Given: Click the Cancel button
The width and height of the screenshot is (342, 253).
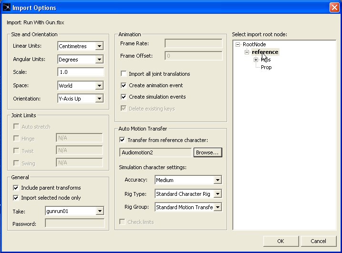Looking at the screenshot, I should pyautogui.click(x=319, y=241).
